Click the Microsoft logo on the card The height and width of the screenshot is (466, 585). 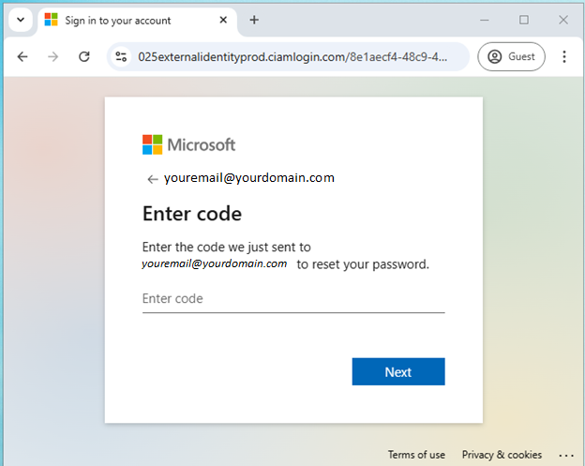pos(188,144)
